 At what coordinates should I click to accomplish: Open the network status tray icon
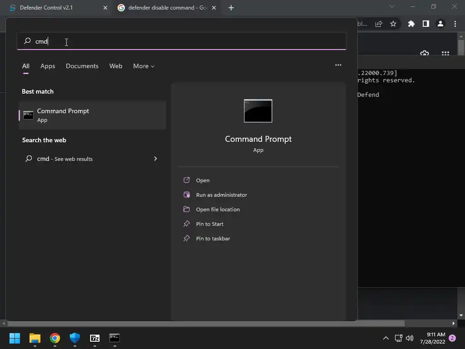pyautogui.click(x=399, y=338)
